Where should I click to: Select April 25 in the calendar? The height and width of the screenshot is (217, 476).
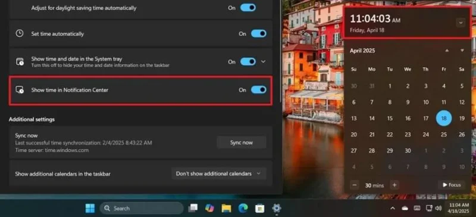coord(444,135)
